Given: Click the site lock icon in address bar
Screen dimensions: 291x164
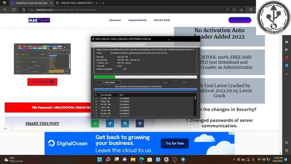Looking at the screenshot, I should point(24,10).
